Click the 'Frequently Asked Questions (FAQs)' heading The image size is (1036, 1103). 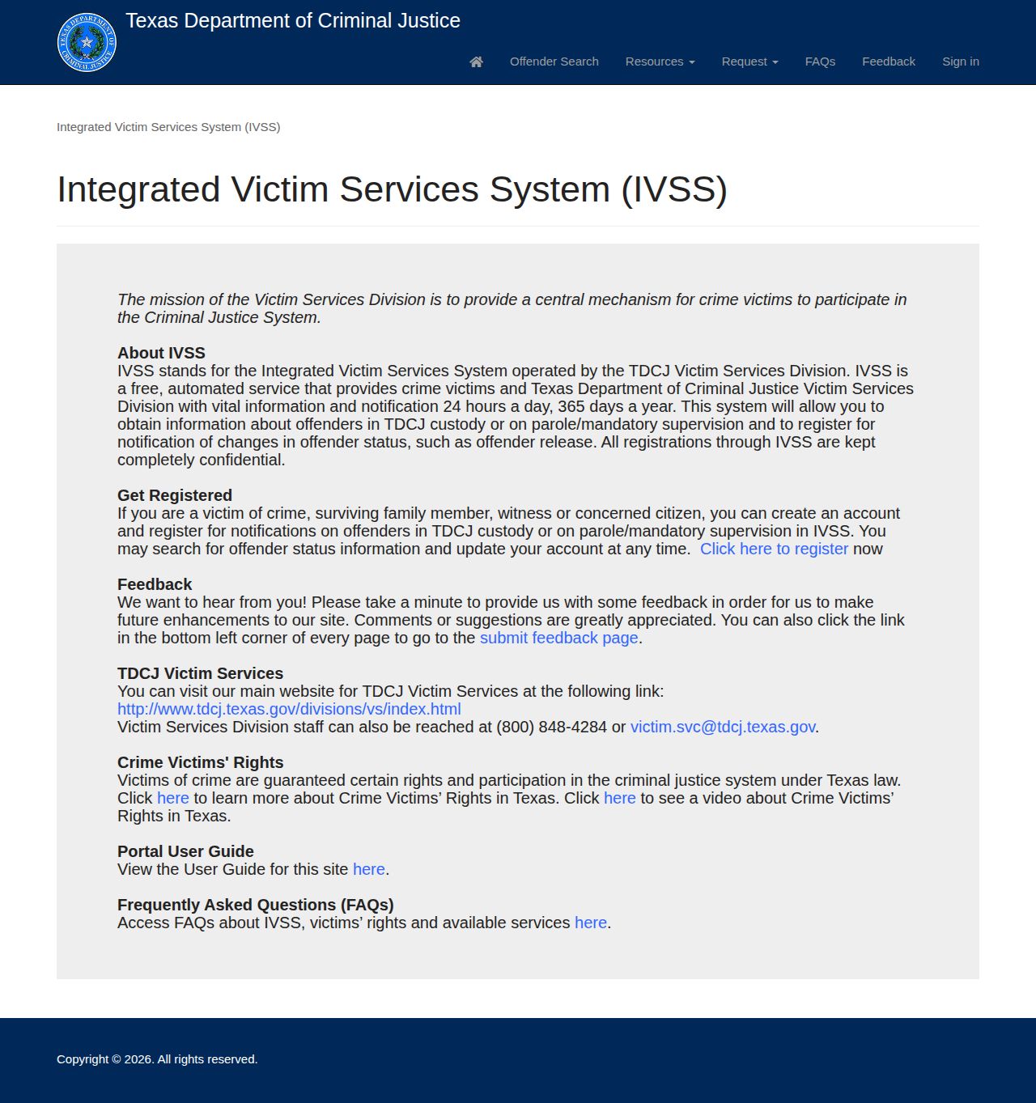pyautogui.click(x=256, y=905)
